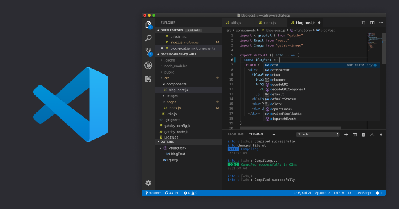The image size is (399, 209).
Task: Click the Open Changes icon in editor toolbar
Action: click(x=363, y=23)
